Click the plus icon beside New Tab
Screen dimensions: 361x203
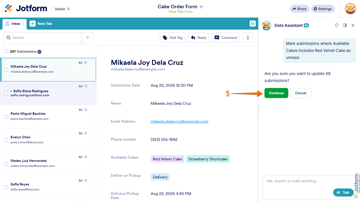(33, 24)
